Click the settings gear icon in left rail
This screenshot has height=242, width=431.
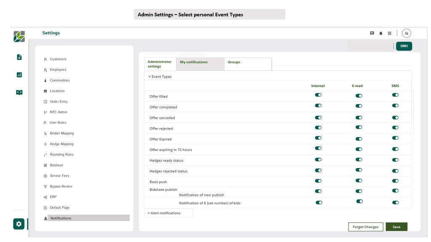(19, 224)
